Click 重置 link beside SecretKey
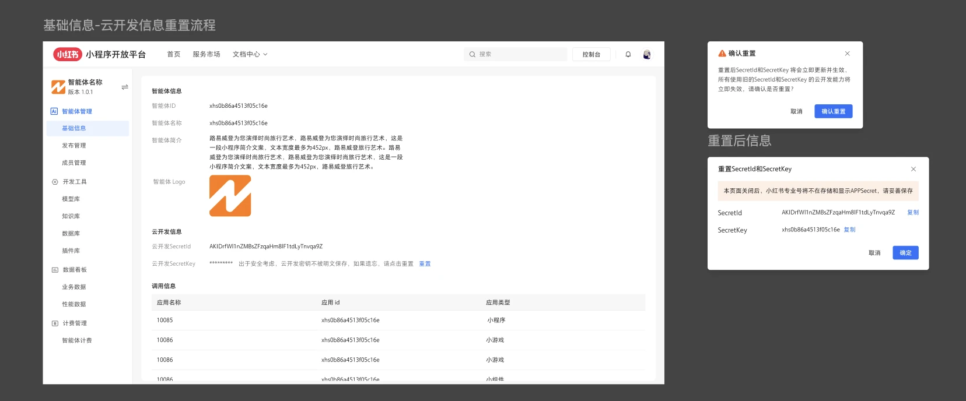Image resolution: width=966 pixels, height=401 pixels. (x=425, y=264)
